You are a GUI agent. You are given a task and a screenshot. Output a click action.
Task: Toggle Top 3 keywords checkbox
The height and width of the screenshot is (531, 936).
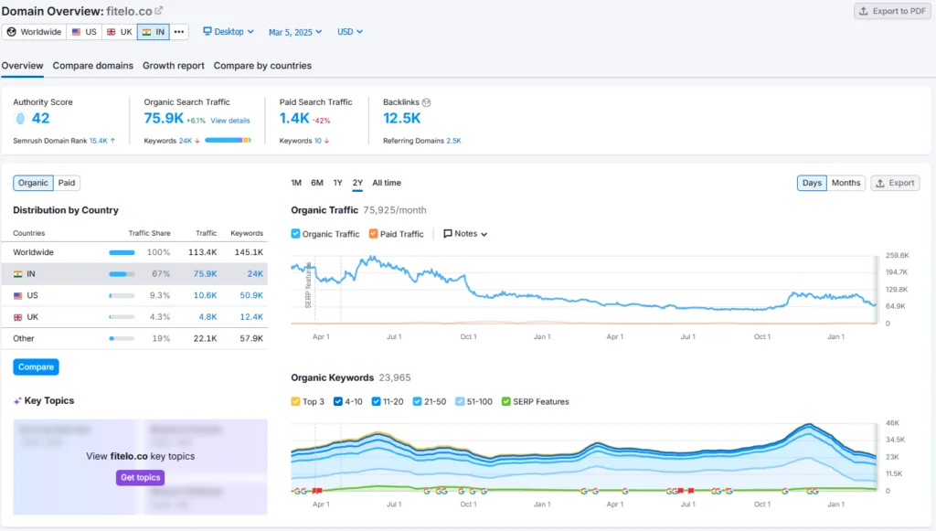(x=295, y=401)
